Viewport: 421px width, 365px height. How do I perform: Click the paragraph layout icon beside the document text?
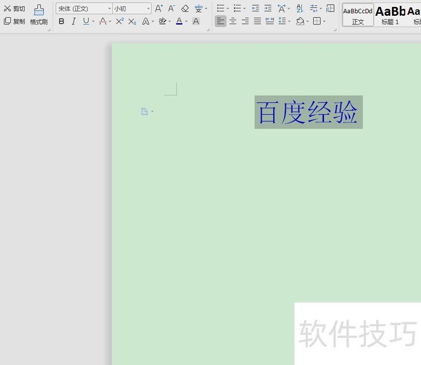(x=144, y=111)
